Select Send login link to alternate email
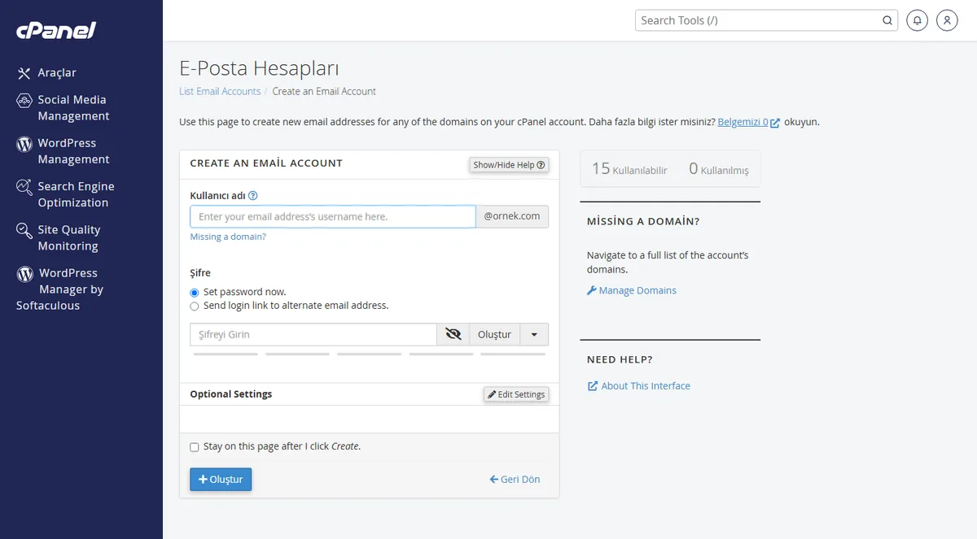 (x=195, y=306)
